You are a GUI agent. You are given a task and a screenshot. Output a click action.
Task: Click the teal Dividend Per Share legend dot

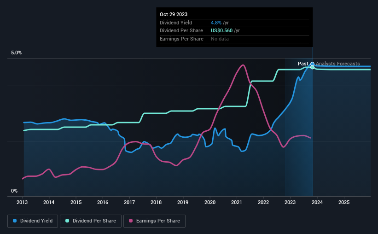pyautogui.click(x=67, y=221)
